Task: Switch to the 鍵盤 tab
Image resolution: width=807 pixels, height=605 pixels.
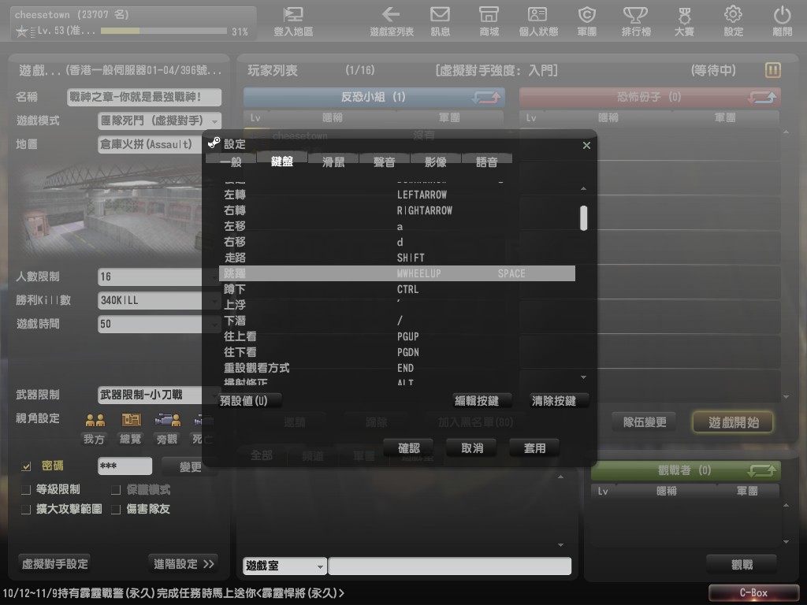Action: [281, 161]
